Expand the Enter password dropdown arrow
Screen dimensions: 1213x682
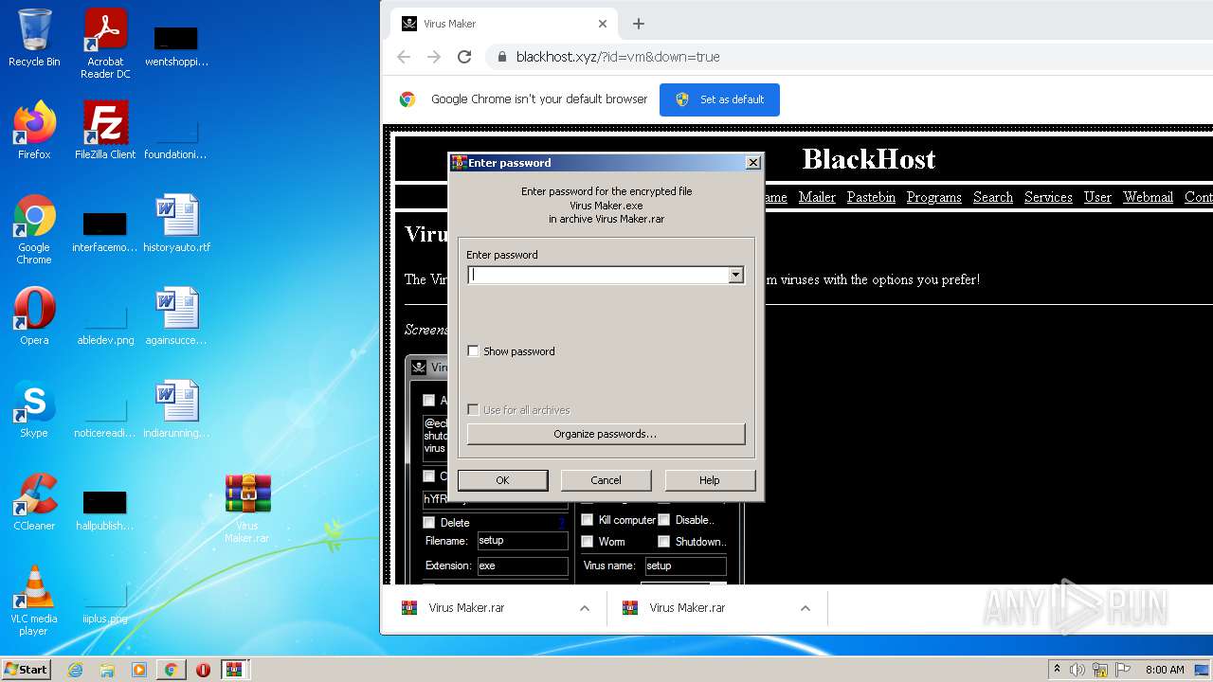(735, 275)
